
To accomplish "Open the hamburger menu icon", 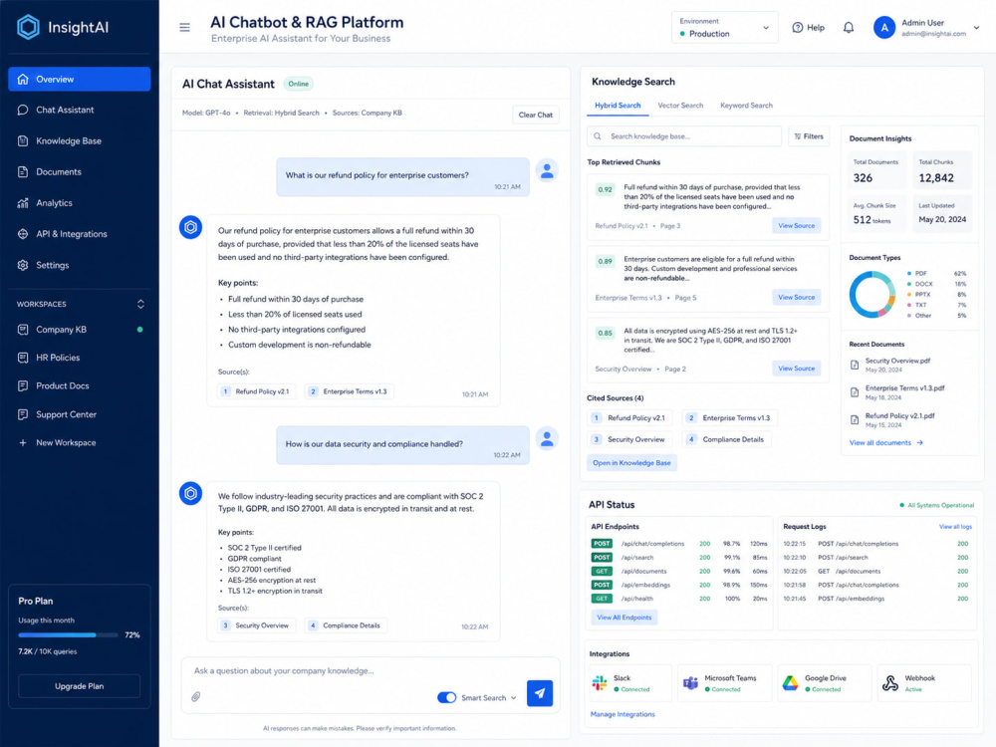I will coord(184,27).
